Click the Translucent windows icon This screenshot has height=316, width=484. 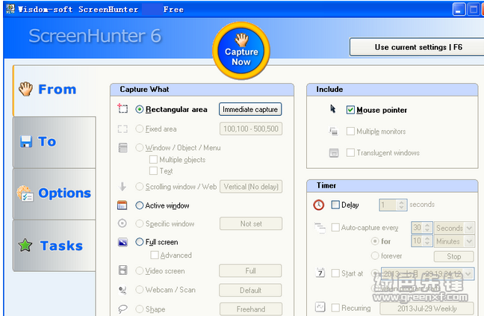click(334, 152)
